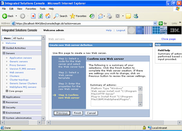Screen dimensions: 182x131
Task: Click the Back arrow icon
Action: [5, 16]
